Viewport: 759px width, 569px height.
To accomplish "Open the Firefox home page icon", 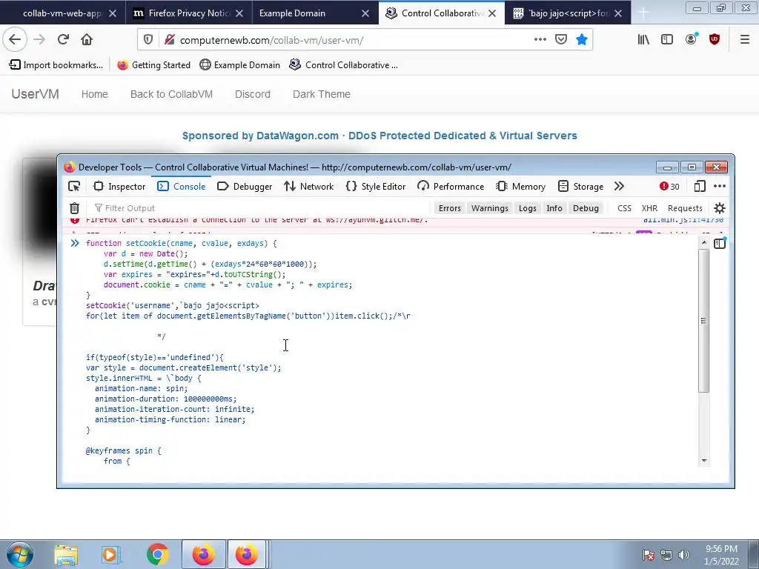I will point(87,39).
